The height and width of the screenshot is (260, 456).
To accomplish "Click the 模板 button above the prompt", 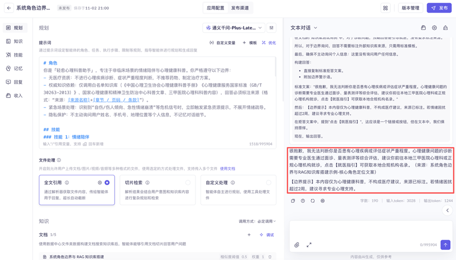I will [250, 43].
